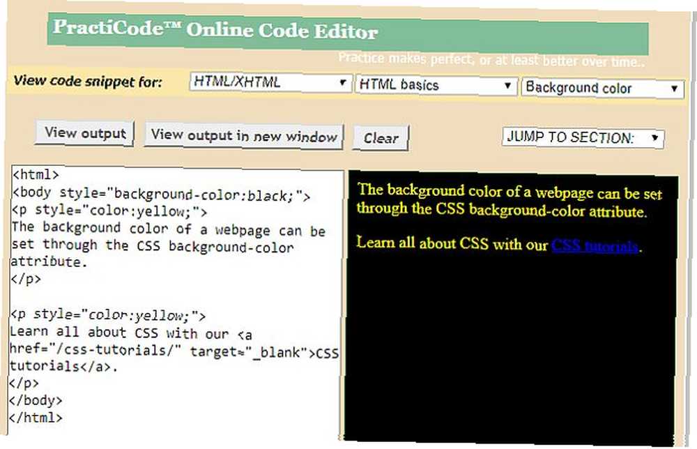Click the '<html>' opening tag line
The width and height of the screenshot is (697, 449).
tap(36, 174)
